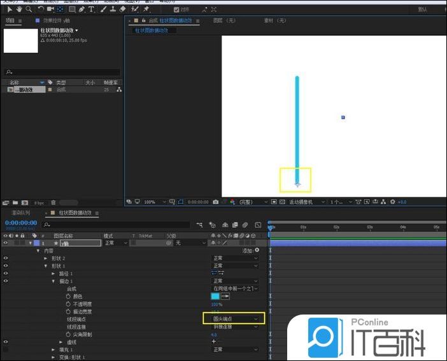Screen dimensions: 447x361
Task: Select the Type text tool
Action: (x=92, y=10)
